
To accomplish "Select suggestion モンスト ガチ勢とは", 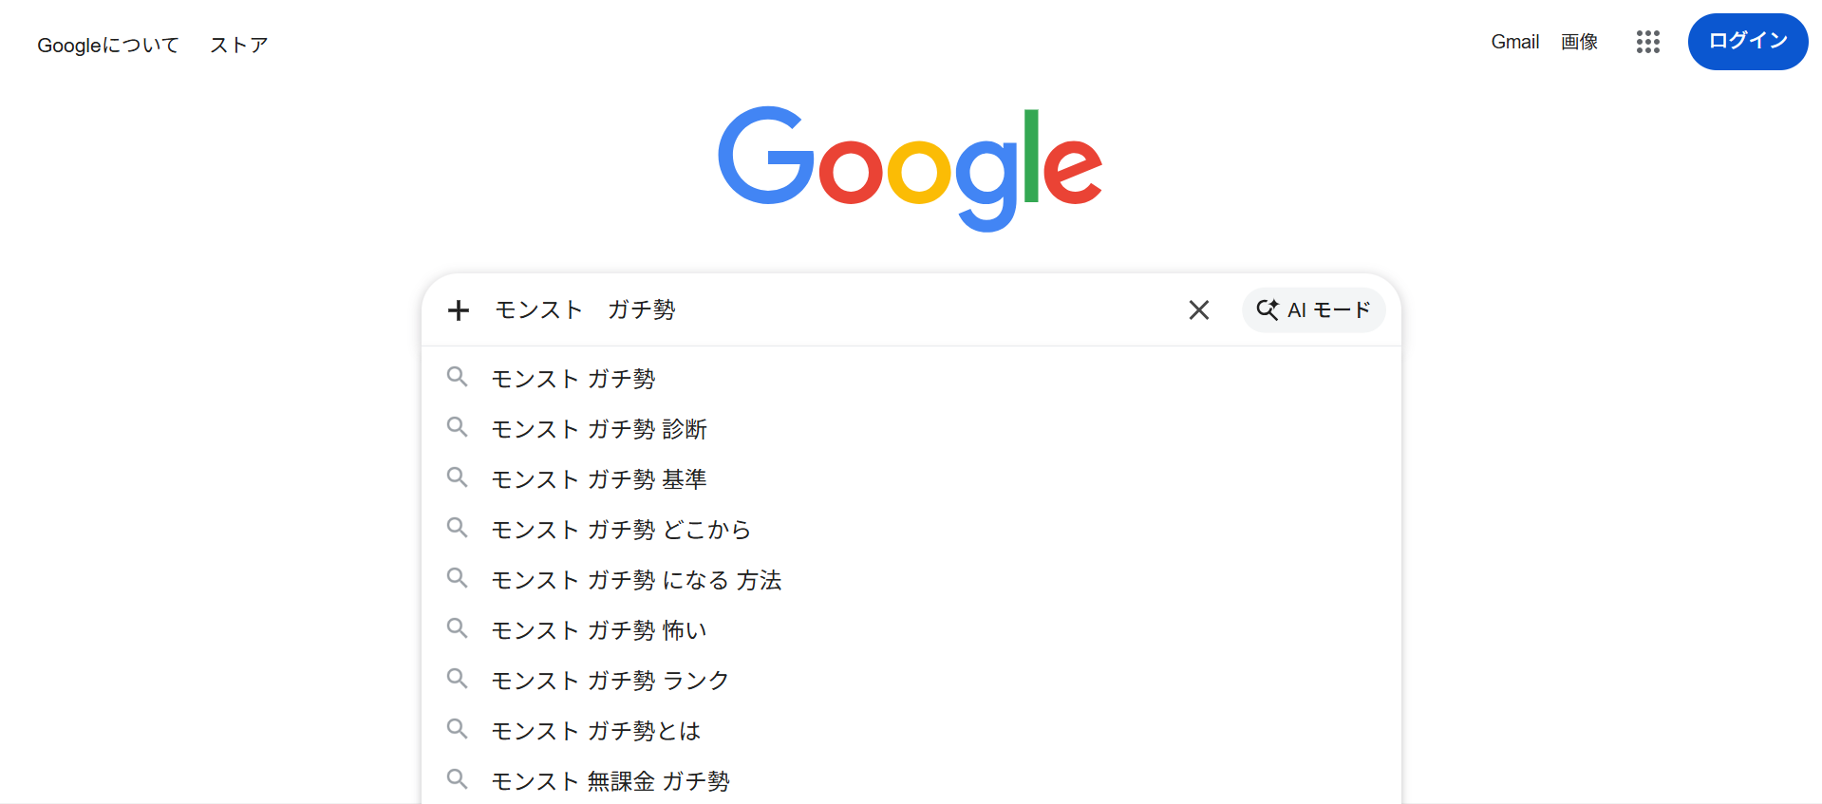I will [x=596, y=731].
